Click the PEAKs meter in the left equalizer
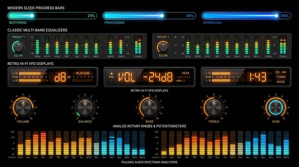 click(x=138, y=45)
